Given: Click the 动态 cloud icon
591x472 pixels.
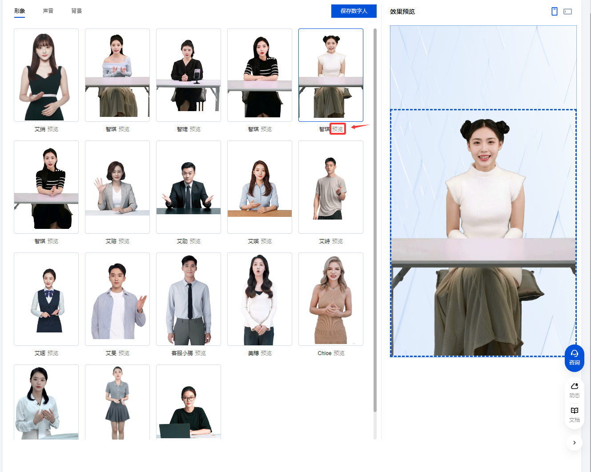Looking at the screenshot, I should tap(574, 390).
